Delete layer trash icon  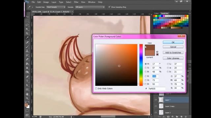[186, 117]
